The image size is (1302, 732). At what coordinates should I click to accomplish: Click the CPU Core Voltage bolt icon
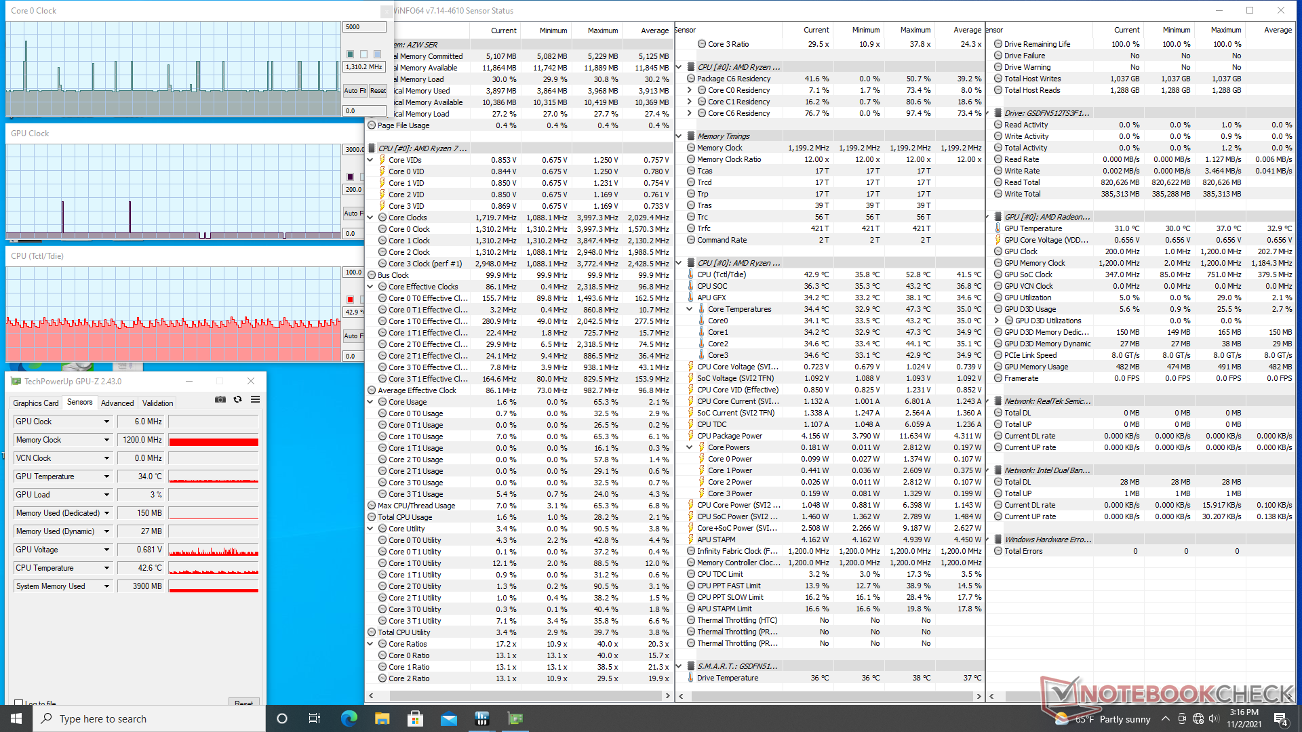point(690,367)
